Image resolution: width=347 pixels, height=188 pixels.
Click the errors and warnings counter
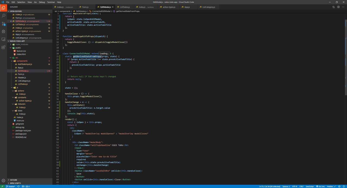point(25,186)
